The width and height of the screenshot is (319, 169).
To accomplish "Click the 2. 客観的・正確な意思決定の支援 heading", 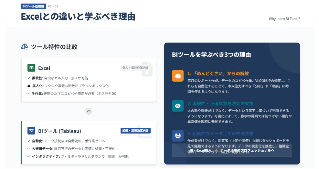I will coord(220,104).
